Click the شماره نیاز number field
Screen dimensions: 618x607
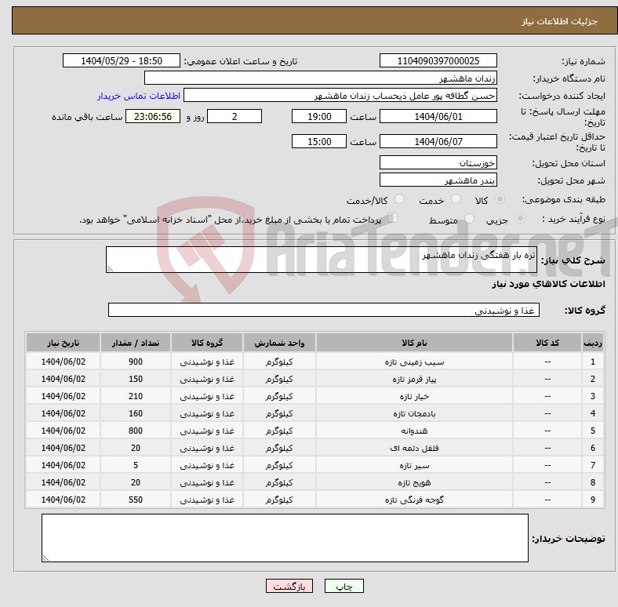tap(438, 61)
